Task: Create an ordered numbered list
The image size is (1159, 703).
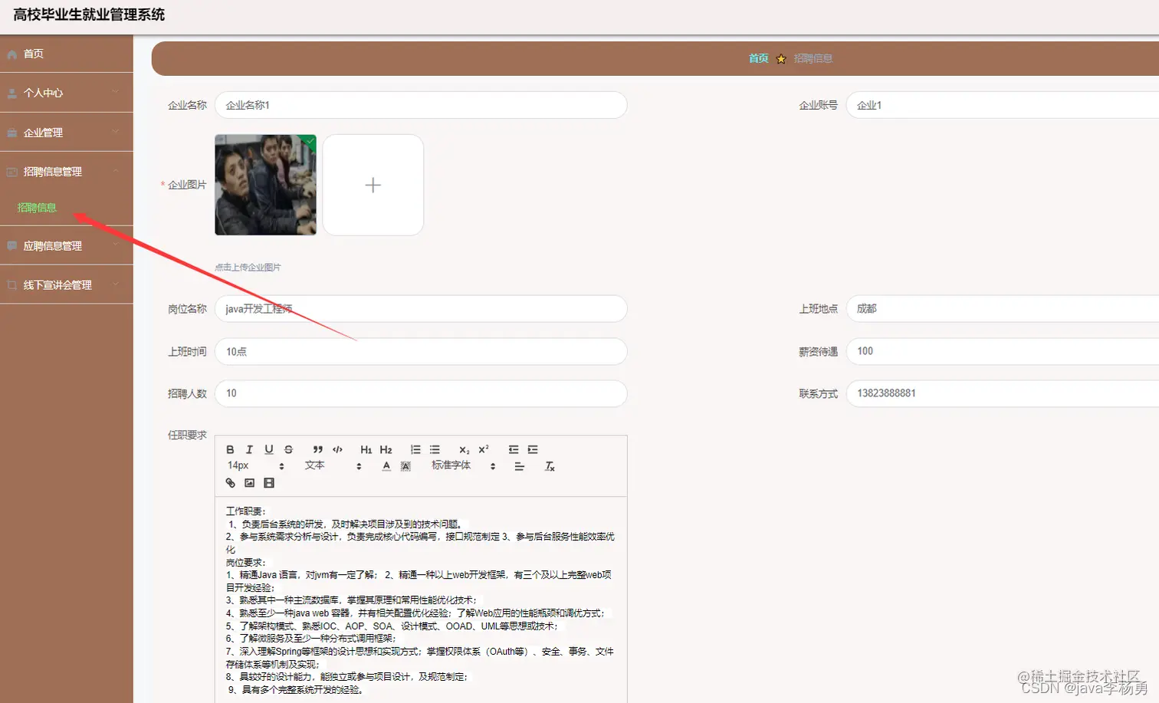Action: pyautogui.click(x=415, y=450)
